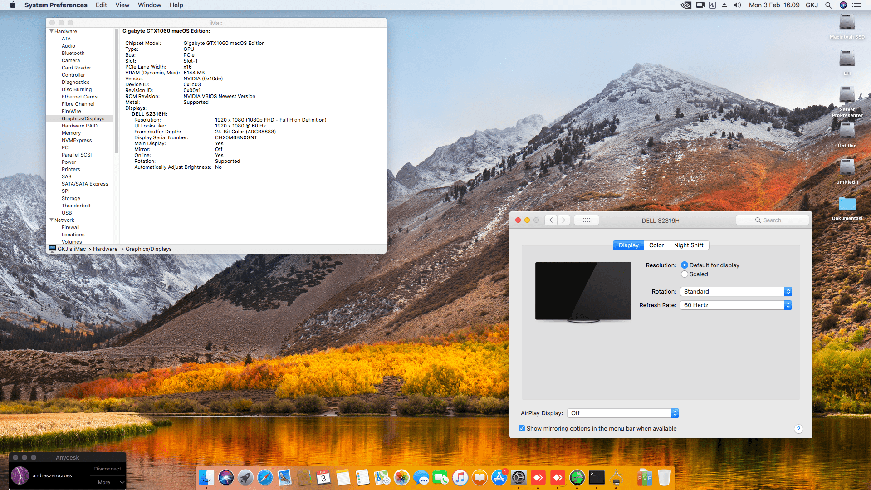The image size is (871, 490).
Task: Toggle Show mirroring options checkbox
Action: (x=522, y=428)
